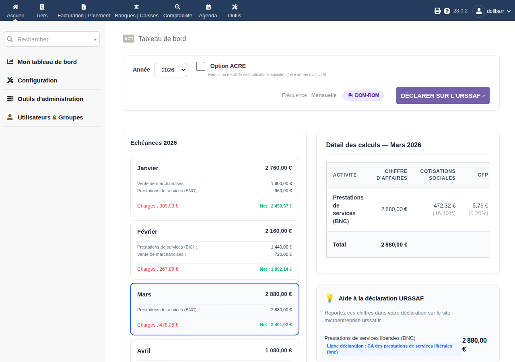Screen dimensions: 515x362
Task: Click Charges : 267,86 € text
Action: 158,269
